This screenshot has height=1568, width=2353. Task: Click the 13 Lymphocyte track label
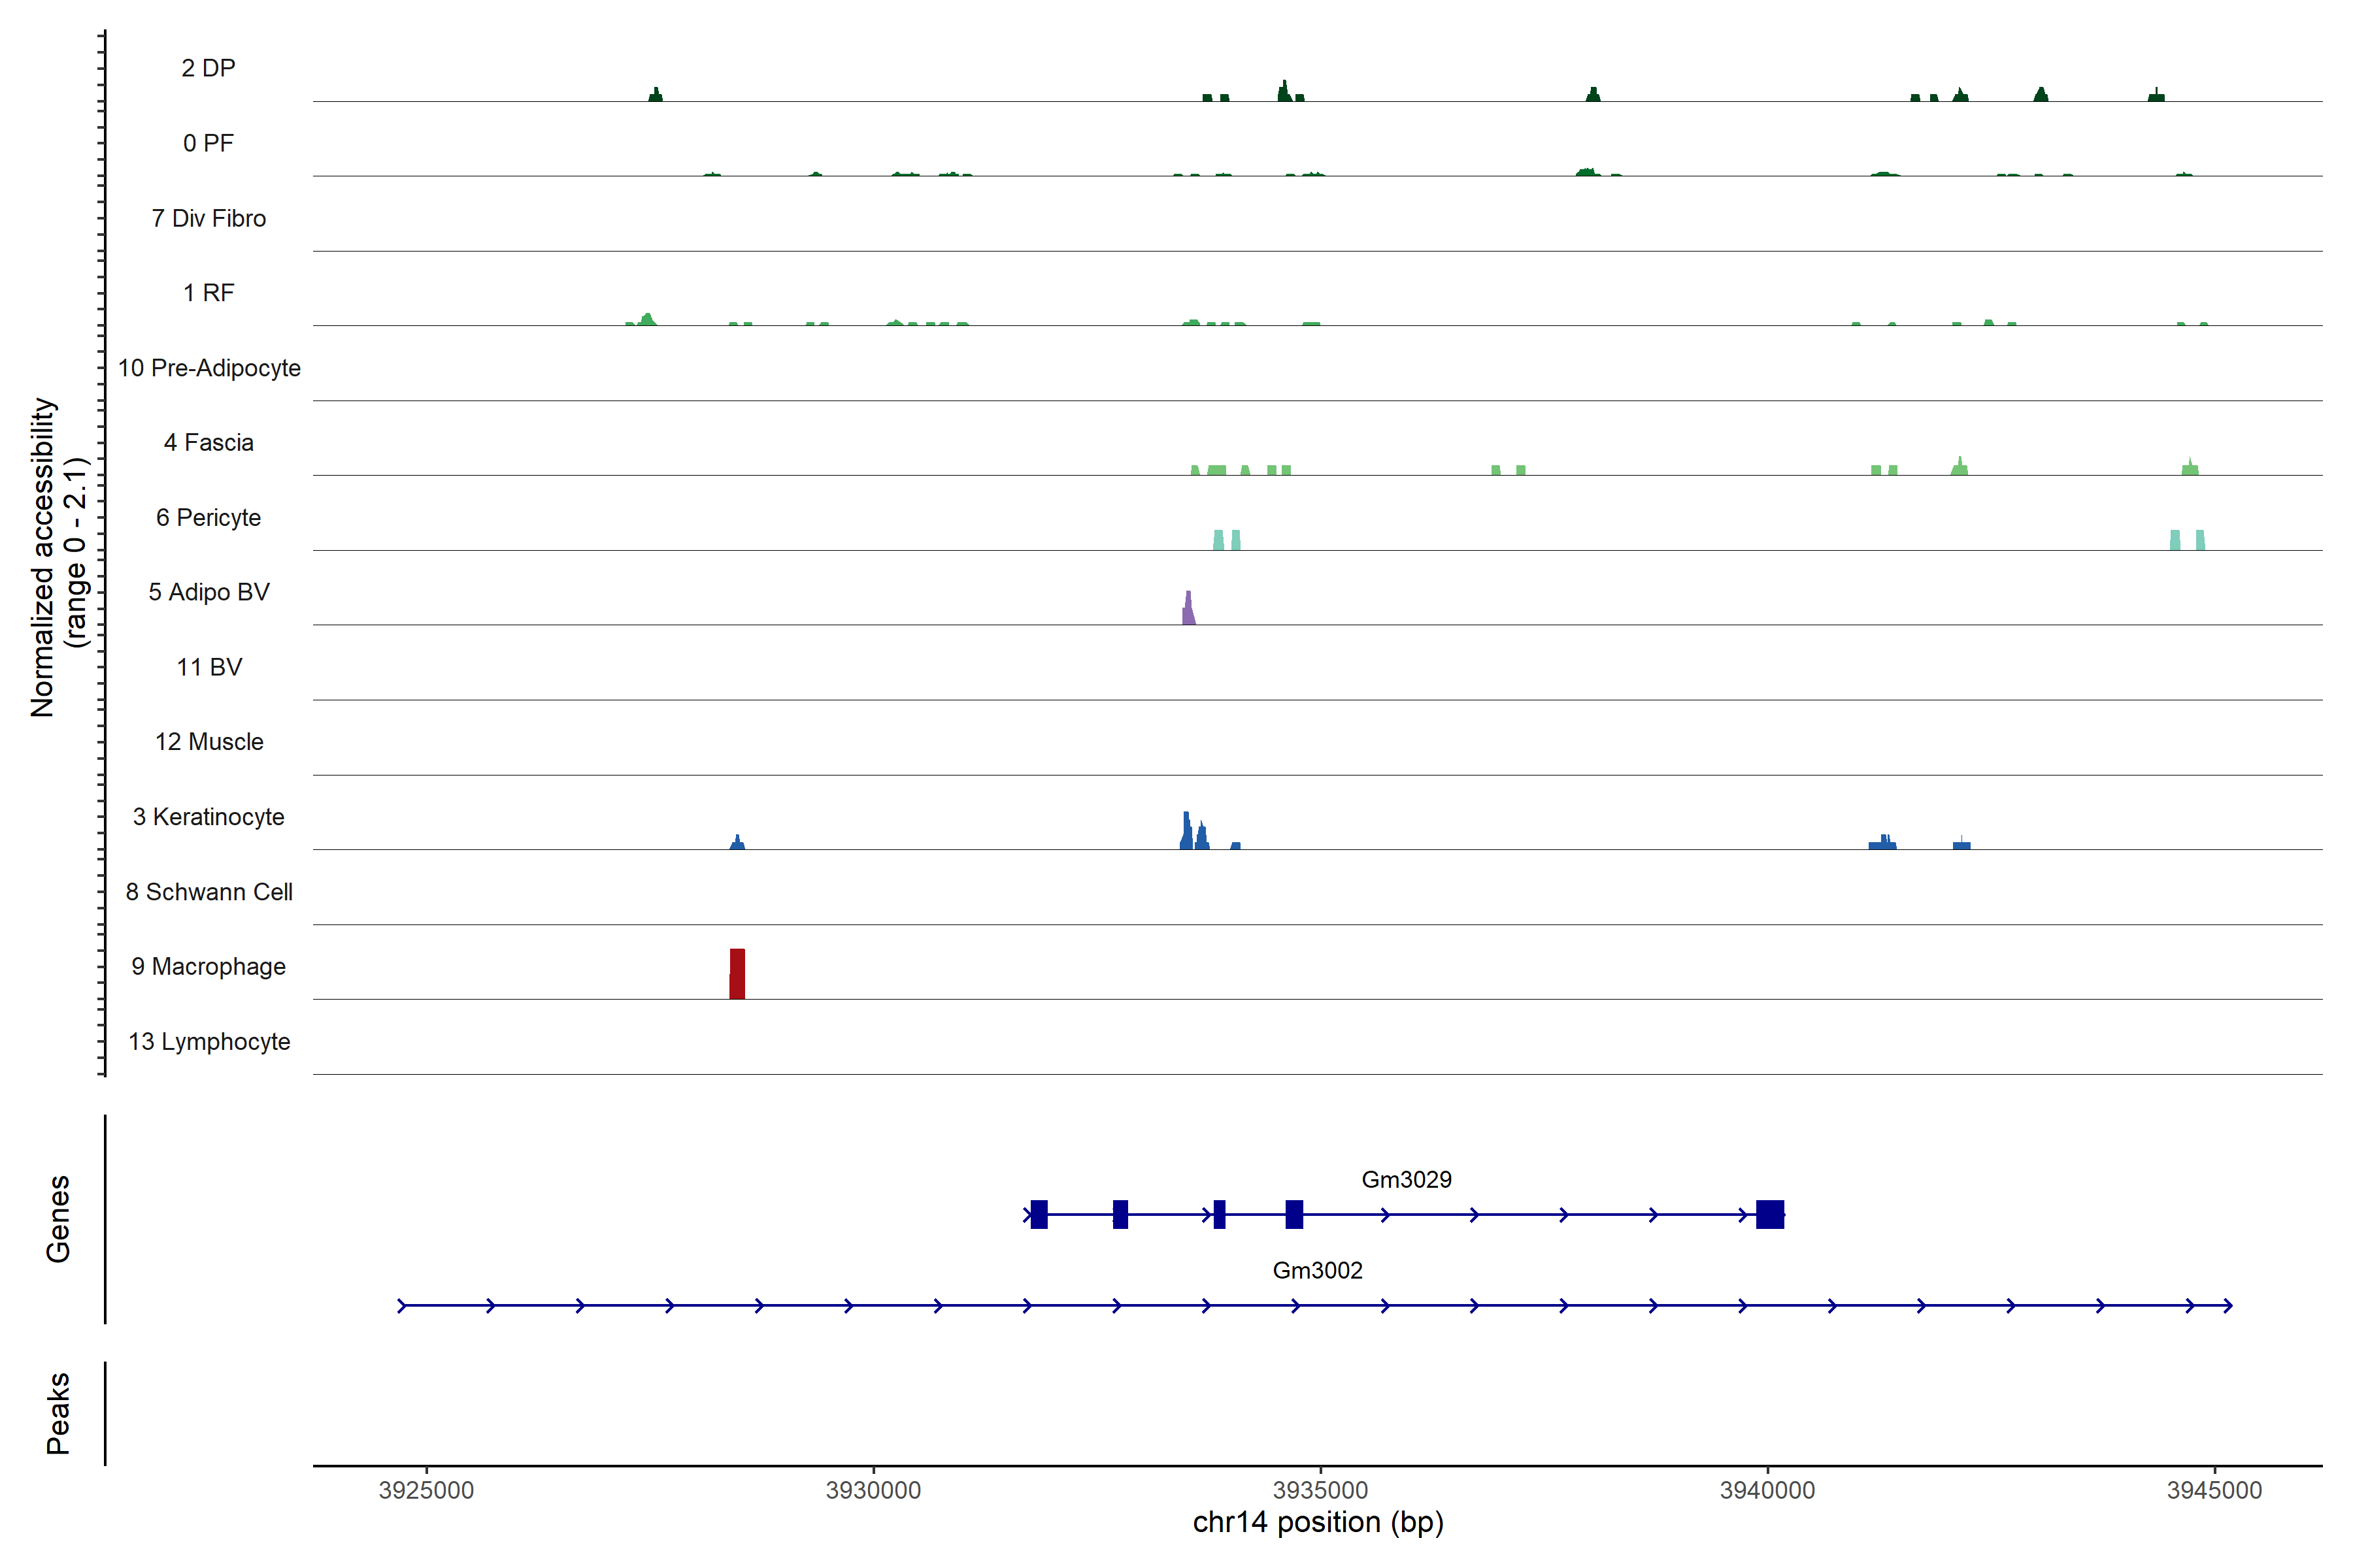pyautogui.click(x=208, y=1041)
